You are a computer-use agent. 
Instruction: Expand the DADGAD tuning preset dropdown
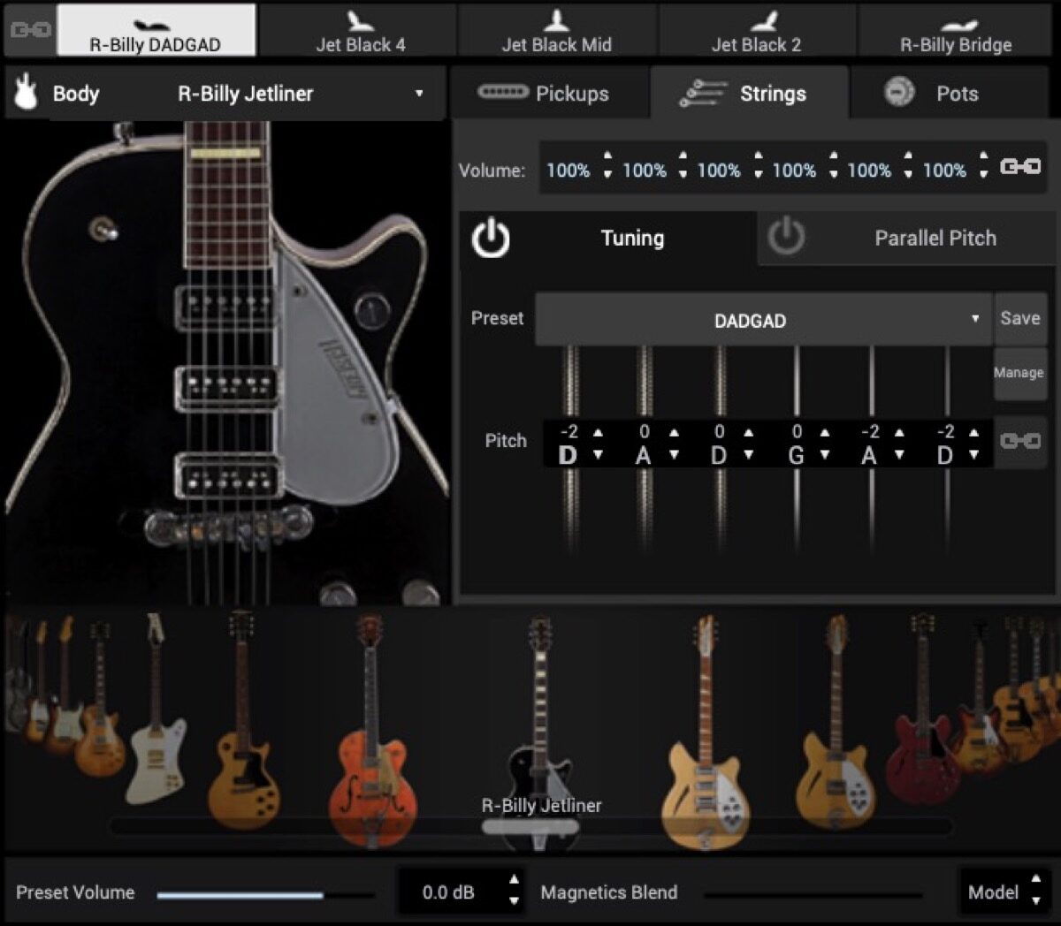(x=762, y=320)
